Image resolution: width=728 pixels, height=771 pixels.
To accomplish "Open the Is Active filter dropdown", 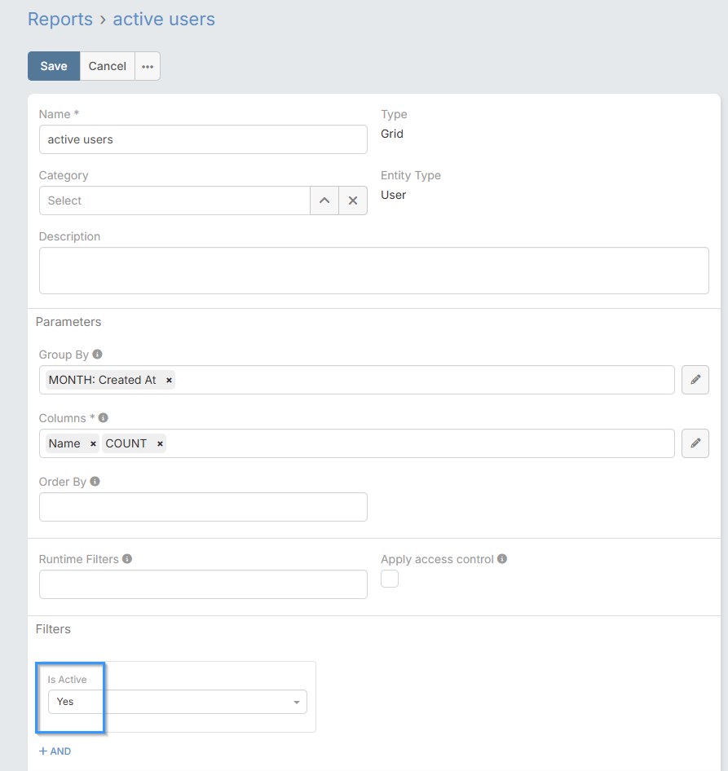I will point(178,702).
